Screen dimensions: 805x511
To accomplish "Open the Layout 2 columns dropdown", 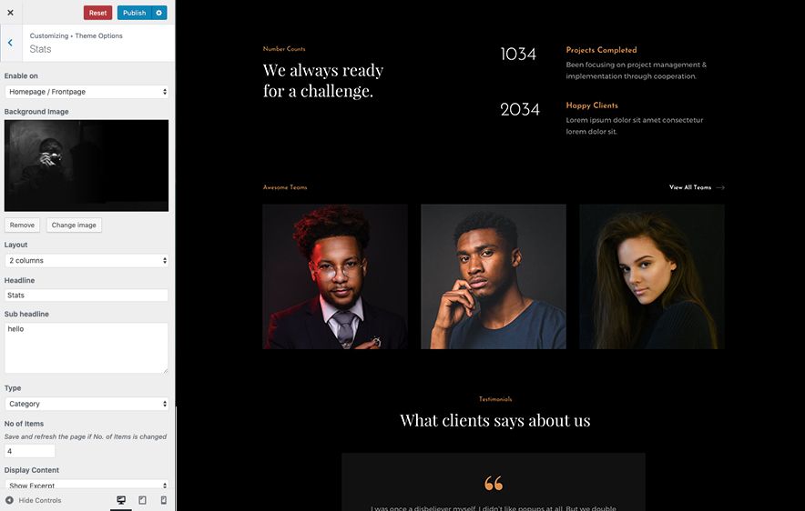I will (x=87, y=260).
